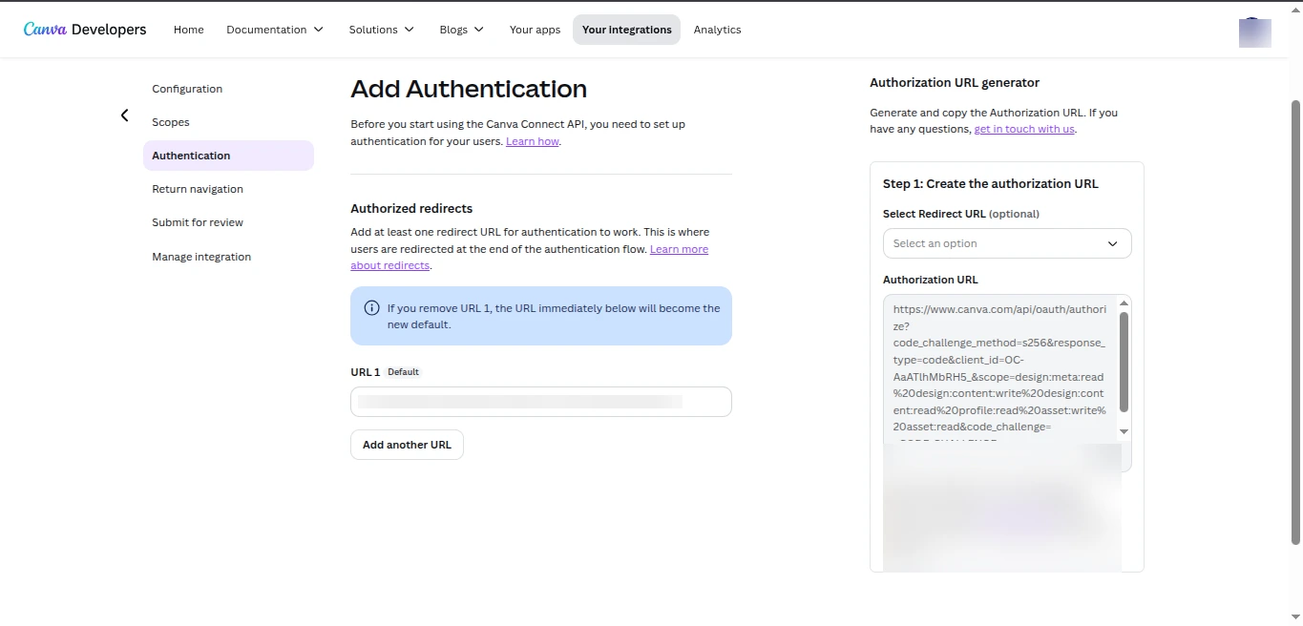This screenshot has height=626, width=1303.
Task: Click the URL 1 field label
Action: (x=366, y=372)
